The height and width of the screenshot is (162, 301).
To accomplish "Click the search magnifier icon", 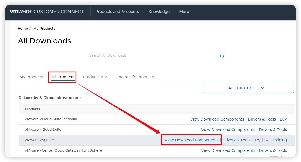I will (x=222, y=56).
